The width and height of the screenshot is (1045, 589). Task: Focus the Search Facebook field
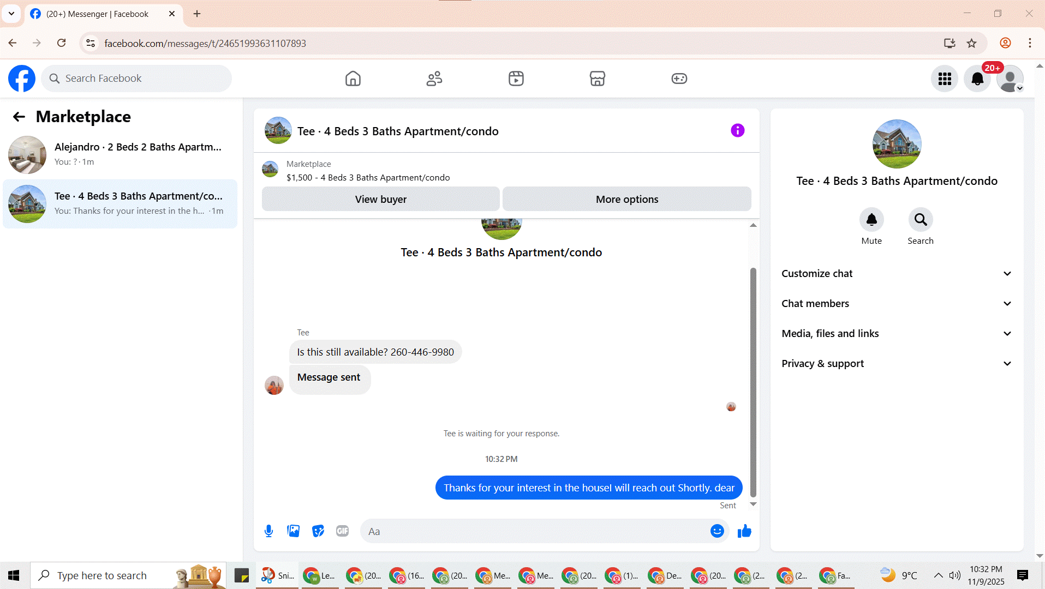coord(136,79)
